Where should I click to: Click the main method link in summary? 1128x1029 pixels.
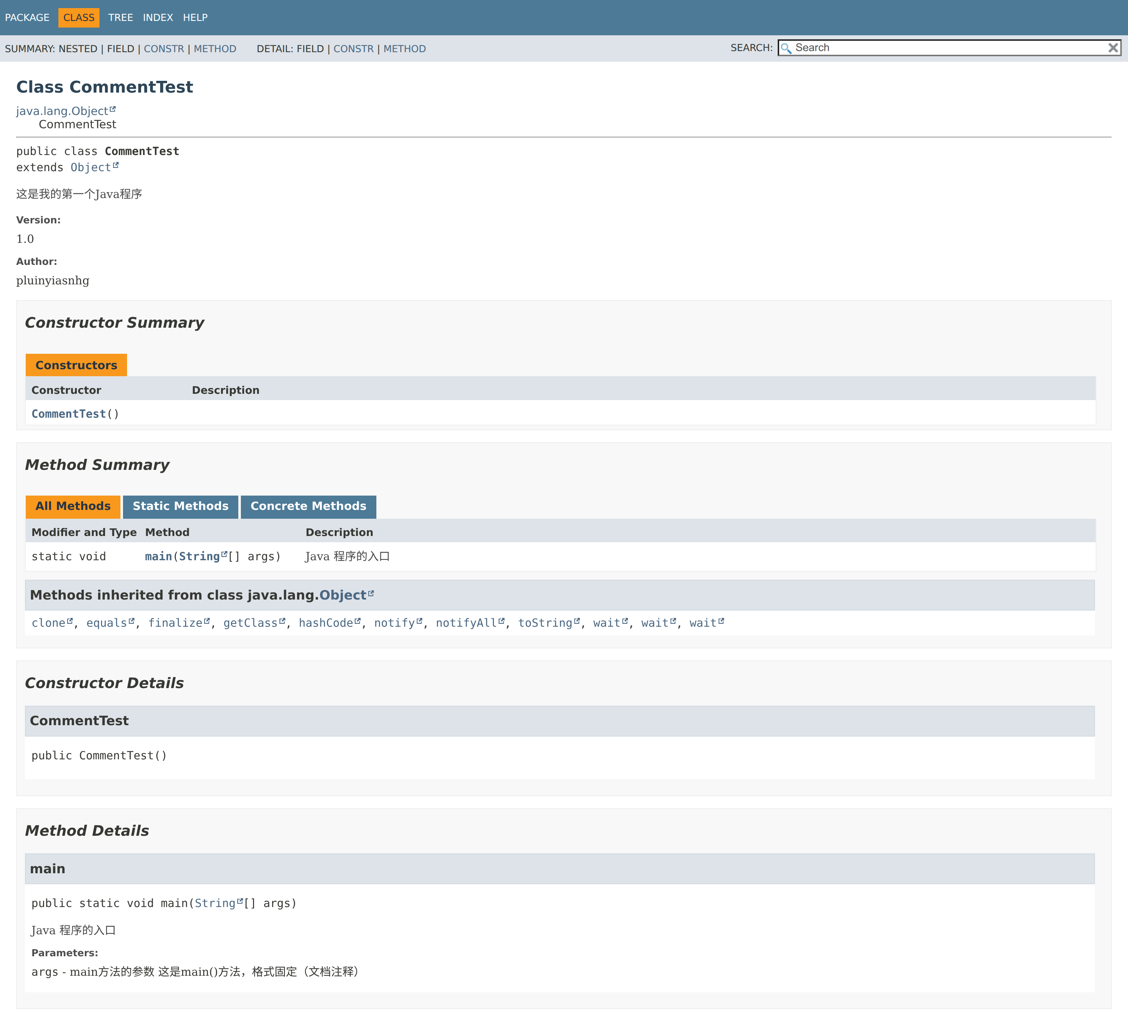pyautogui.click(x=158, y=557)
